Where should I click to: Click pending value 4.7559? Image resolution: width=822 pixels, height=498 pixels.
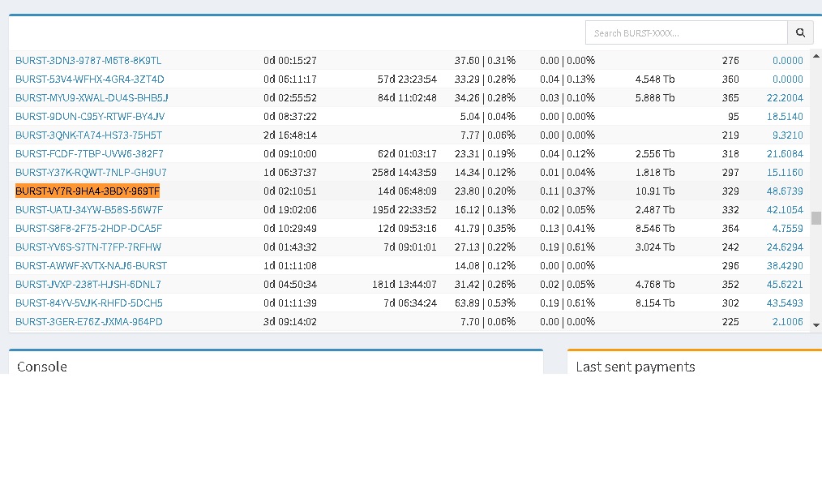point(787,228)
